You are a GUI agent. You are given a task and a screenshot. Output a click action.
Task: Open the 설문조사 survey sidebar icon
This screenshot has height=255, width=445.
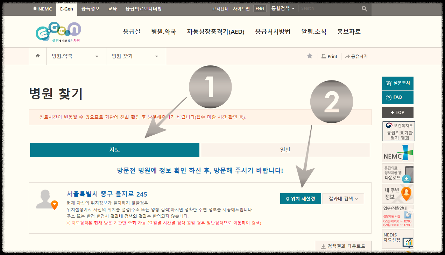click(397, 83)
